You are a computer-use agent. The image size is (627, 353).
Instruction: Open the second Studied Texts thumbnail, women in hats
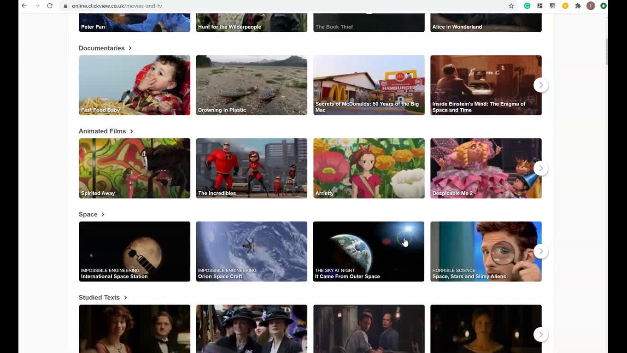click(252, 329)
